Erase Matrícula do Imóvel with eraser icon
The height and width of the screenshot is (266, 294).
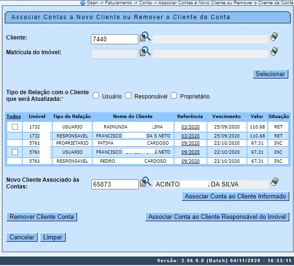coord(274,51)
